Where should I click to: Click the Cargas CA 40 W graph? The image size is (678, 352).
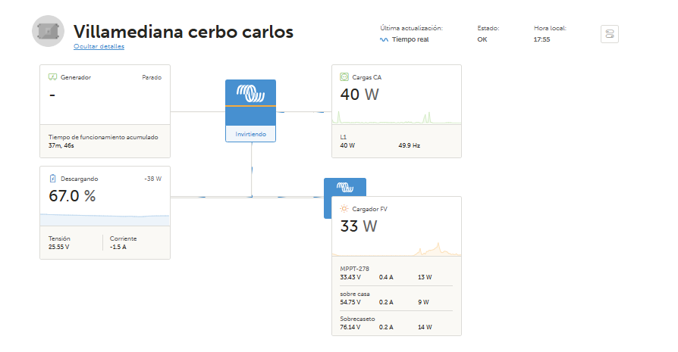tap(397, 118)
